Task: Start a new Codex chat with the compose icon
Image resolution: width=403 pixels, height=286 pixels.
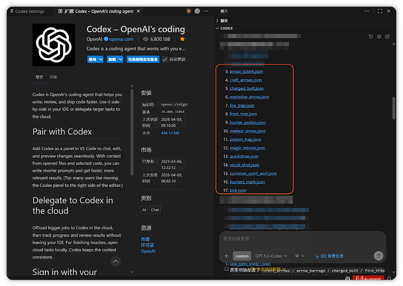Action: coord(388,36)
